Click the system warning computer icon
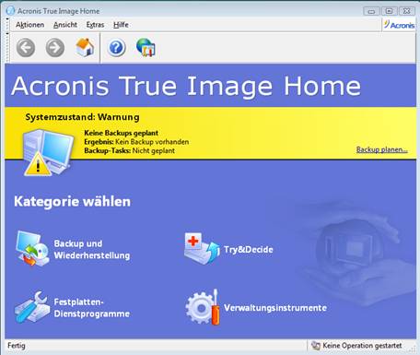Screen dimensions: 420x355 click(x=48, y=153)
